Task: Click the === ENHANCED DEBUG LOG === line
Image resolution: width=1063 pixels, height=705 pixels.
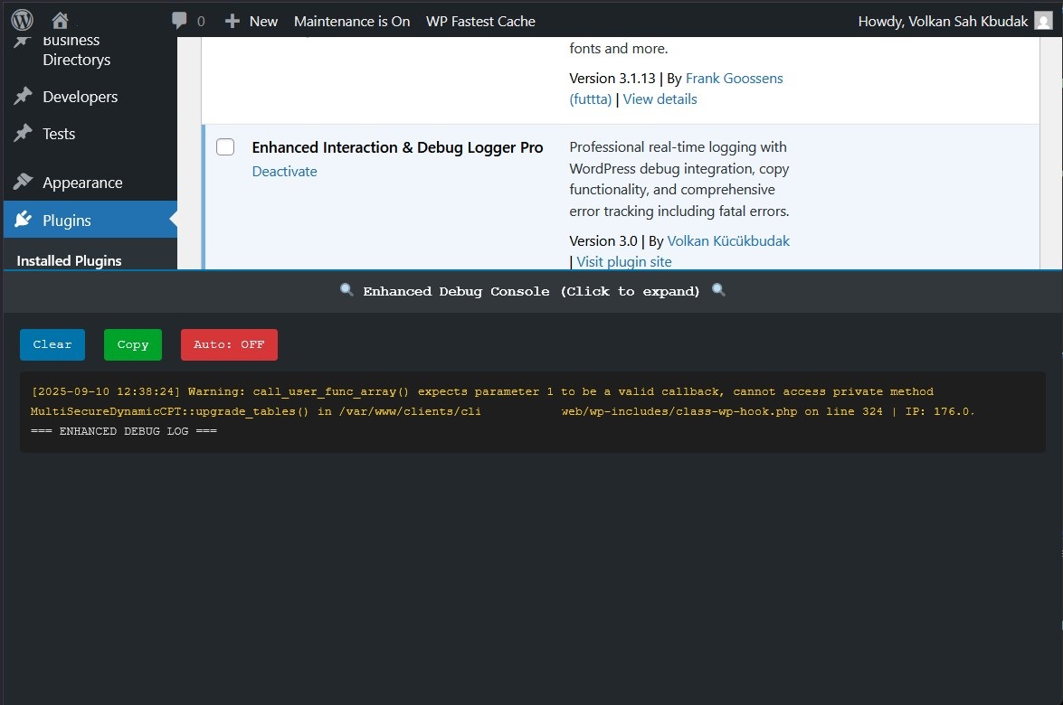Action: coord(124,431)
